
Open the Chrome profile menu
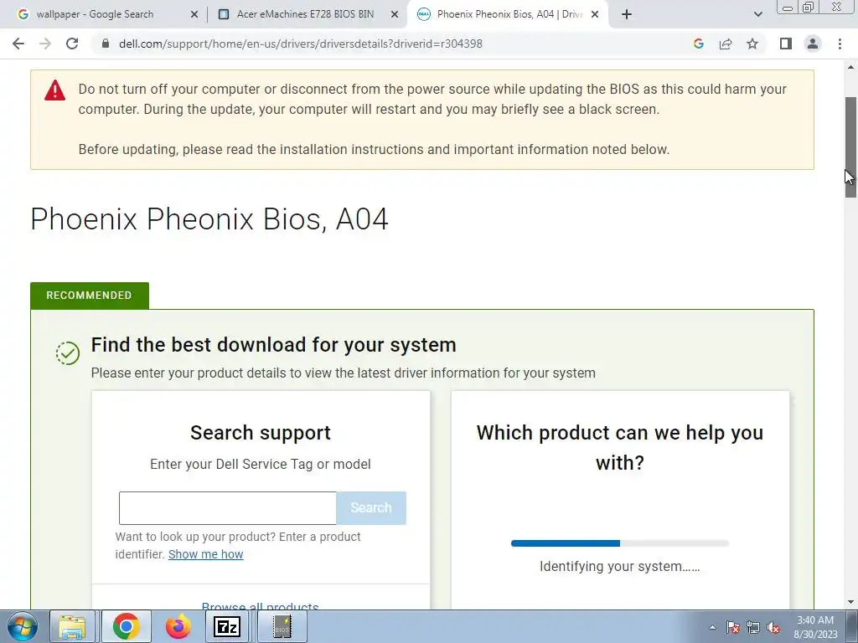tap(813, 44)
